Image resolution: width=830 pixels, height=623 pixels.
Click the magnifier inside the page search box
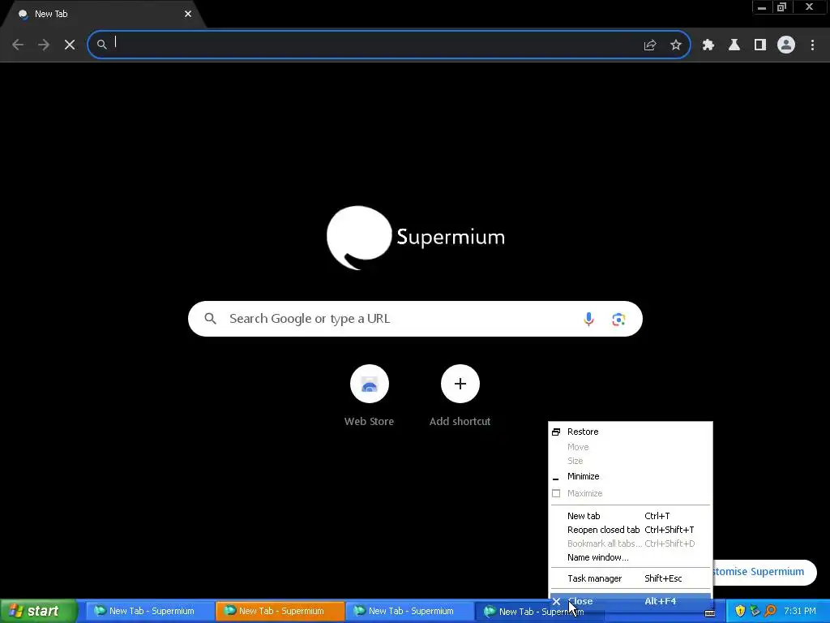tap(210, 318)
